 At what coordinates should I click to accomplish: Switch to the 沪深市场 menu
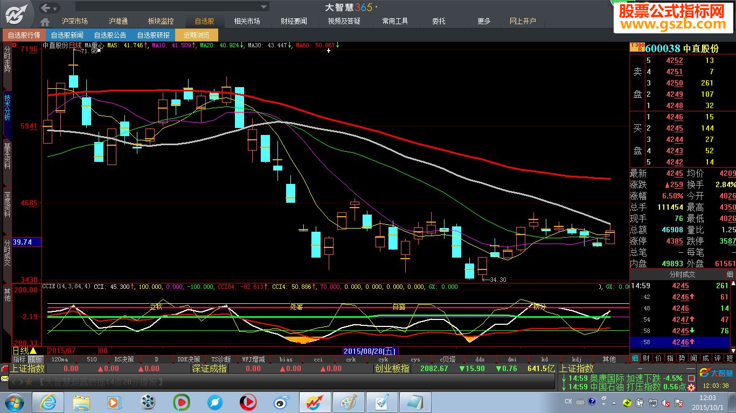point(74,21)
